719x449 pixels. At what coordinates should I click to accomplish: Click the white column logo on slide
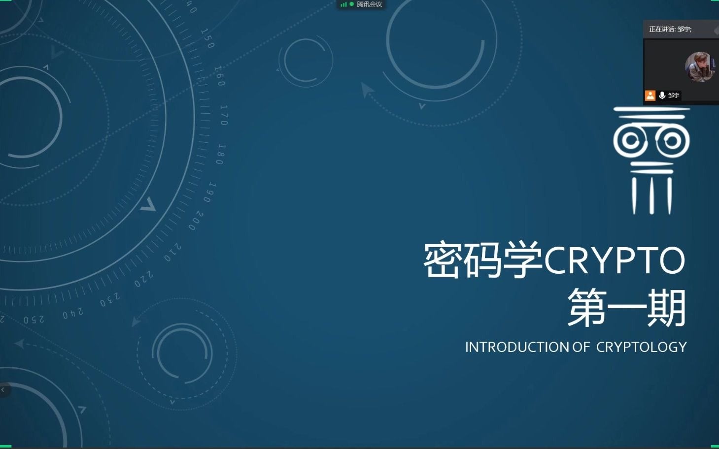pos(651,160)
